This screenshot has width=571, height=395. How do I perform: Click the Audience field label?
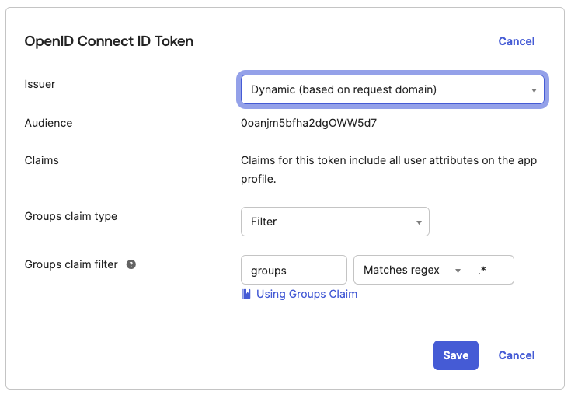pos(48,123)
